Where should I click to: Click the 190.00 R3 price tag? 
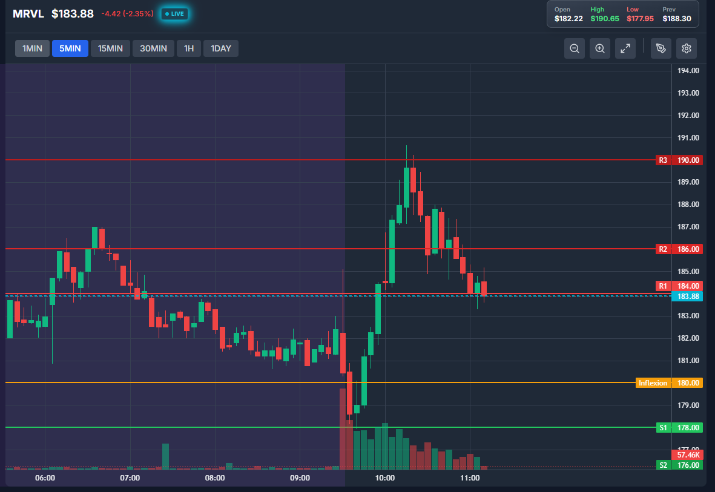tap(688, 160)
